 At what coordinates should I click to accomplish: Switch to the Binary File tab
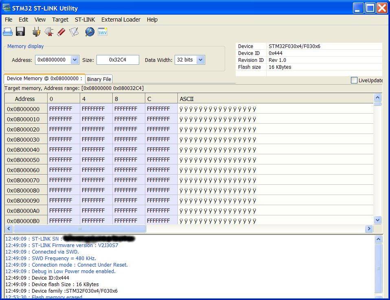pos(99,79)
